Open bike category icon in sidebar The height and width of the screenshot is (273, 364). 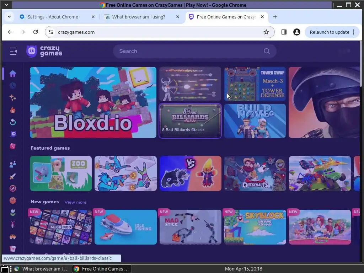13,225
